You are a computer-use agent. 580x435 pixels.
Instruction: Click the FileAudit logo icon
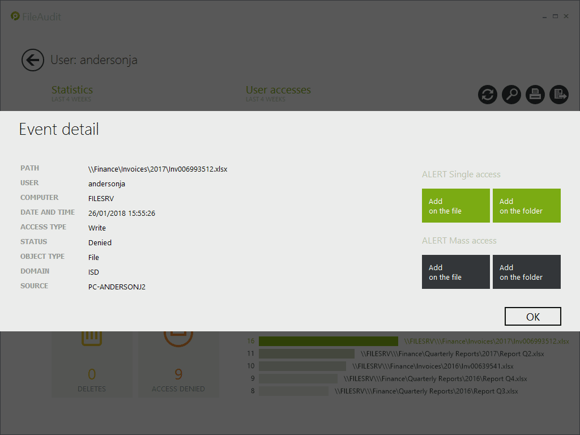click(15, 16)
